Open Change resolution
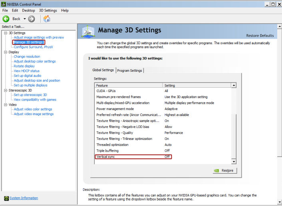The image size is (282, 206). 27,57
